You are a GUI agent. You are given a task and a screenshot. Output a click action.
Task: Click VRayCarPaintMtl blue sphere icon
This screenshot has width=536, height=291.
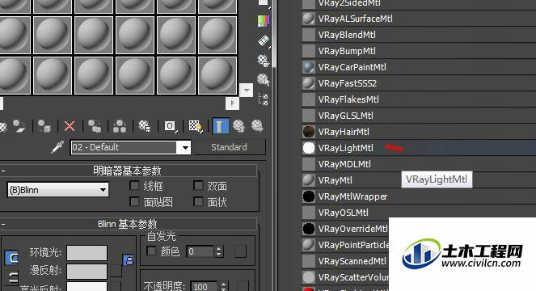[309, 67]
